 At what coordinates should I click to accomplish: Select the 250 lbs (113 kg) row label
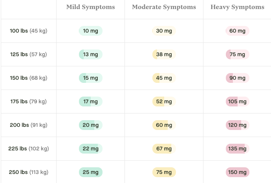29,172
